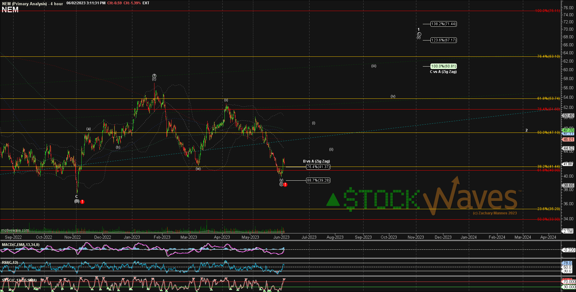The width and height of the screenshot is (576, 292).
Task: Click the red alert icon near circled b
Action: tap(285, 185)
